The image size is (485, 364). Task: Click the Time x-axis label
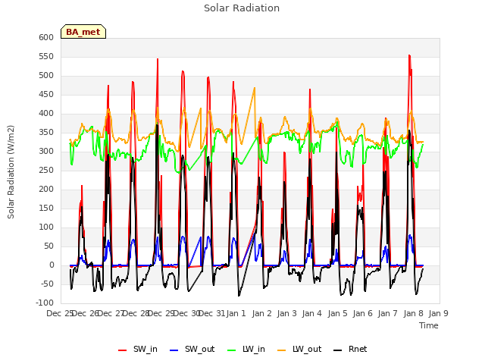429,325
